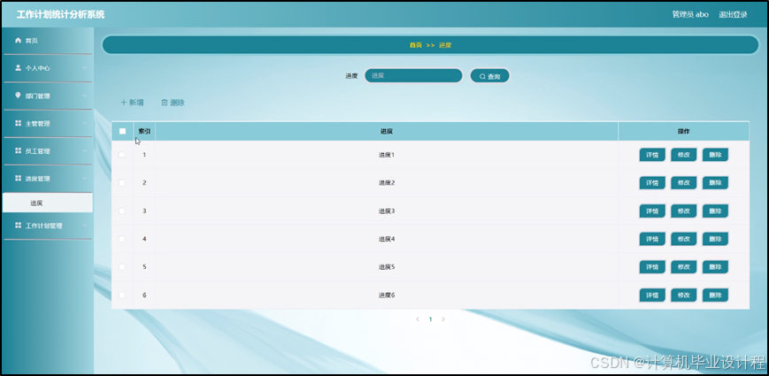Check the box for row 进度4
Image resolution: width=769 pixels, height=376 pixels.
122,239
